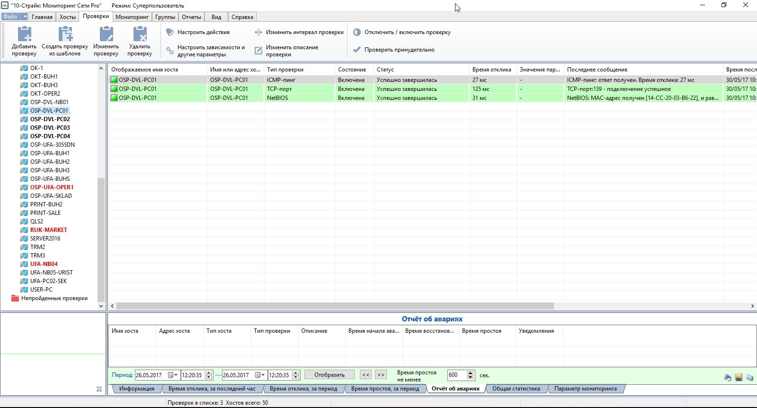The height and width of the screenshot is (408, 757).
Task: Open Время простоя, за период tab
Action: pos(385,389)
